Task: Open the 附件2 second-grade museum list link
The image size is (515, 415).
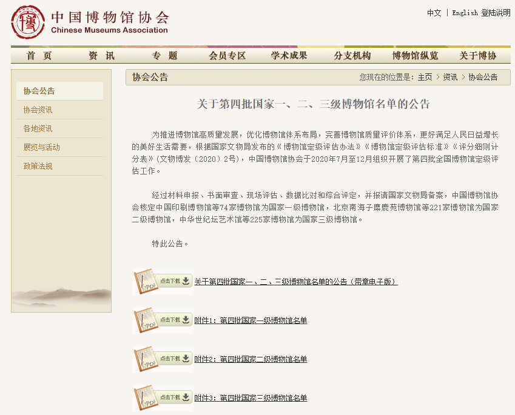Action: pos(251,359)
